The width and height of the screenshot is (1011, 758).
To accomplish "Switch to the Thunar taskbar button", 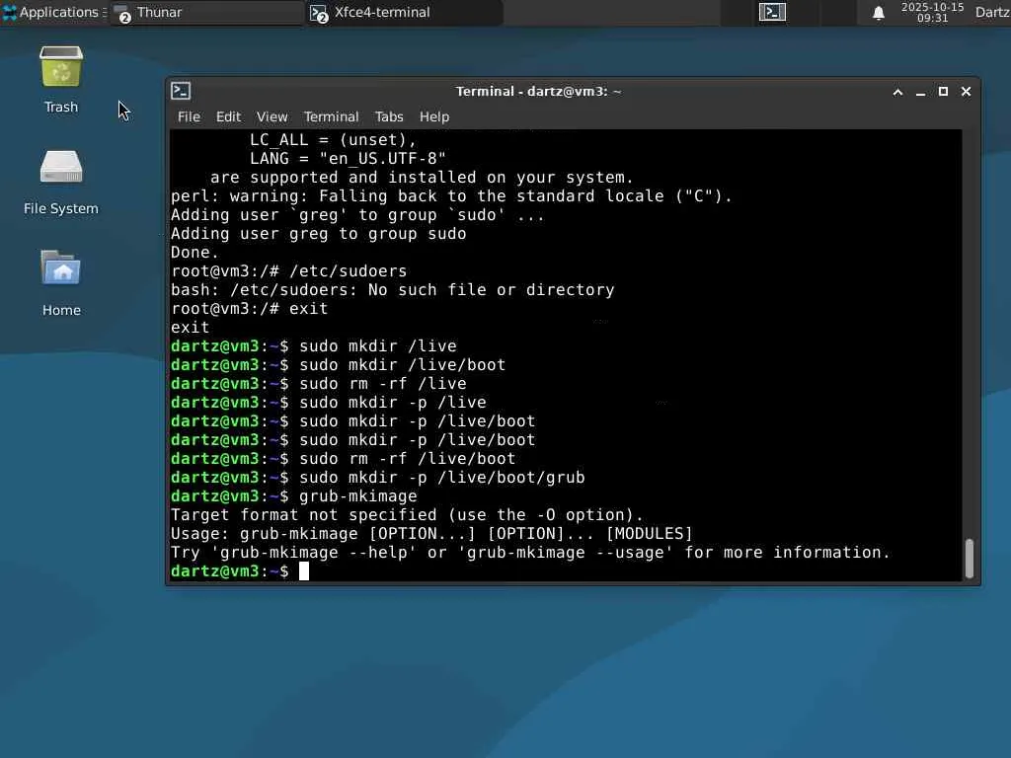I will (205, 12).
